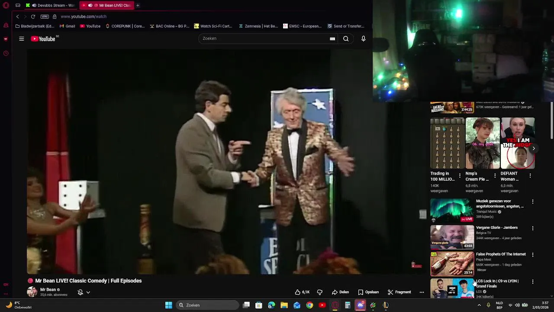This screenshot has width=554, height=312.
Task: Open the Opera main menu icon
Action: (6, 5)
